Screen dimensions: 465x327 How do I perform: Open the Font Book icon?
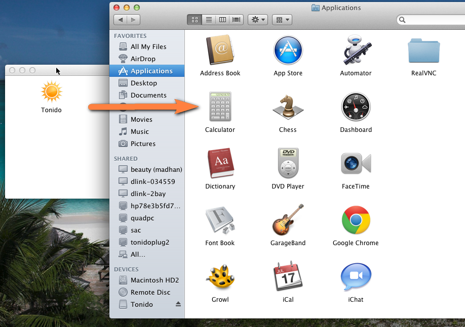coord(220,220)
